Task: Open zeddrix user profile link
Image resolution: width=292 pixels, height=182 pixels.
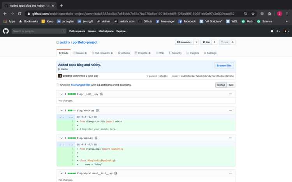Action: click(x=65, y=42)
